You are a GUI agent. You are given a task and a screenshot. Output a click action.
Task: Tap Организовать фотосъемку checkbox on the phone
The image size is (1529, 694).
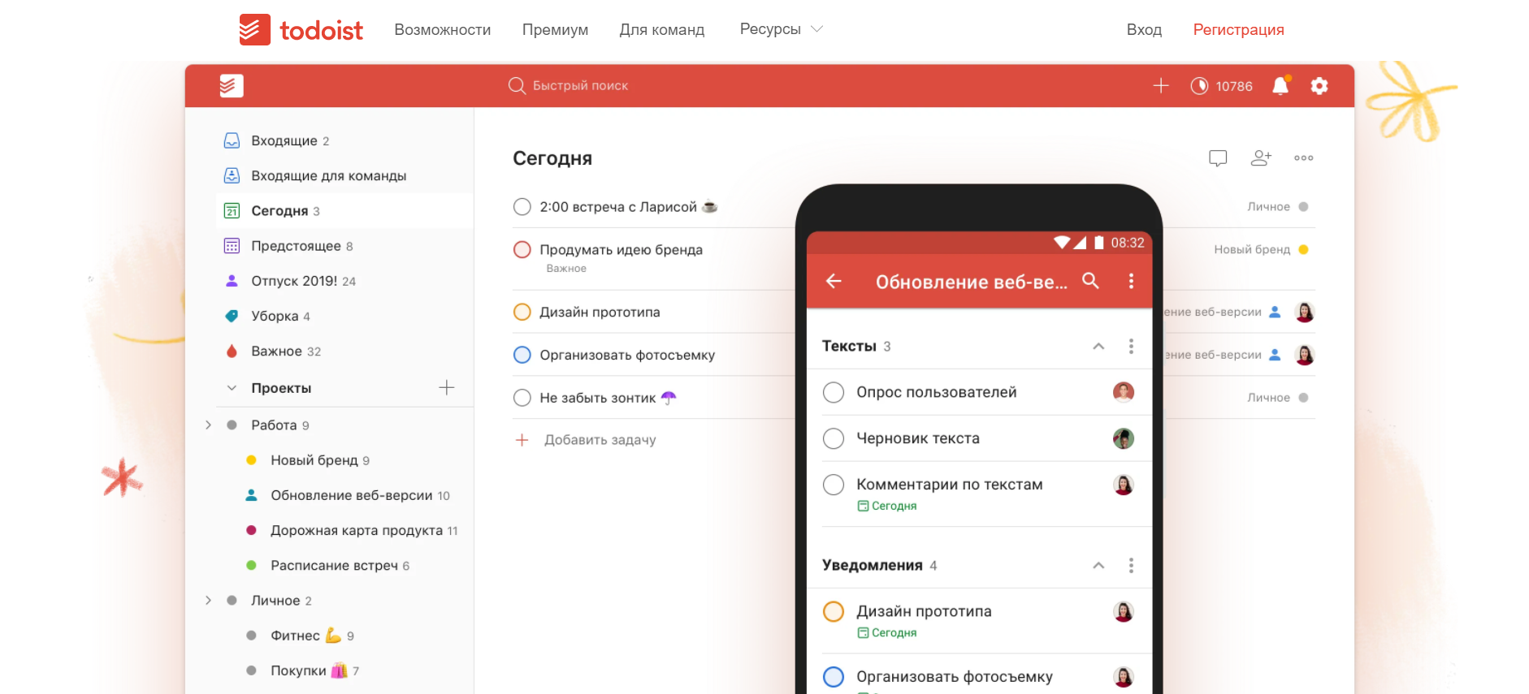click(834, 677)
